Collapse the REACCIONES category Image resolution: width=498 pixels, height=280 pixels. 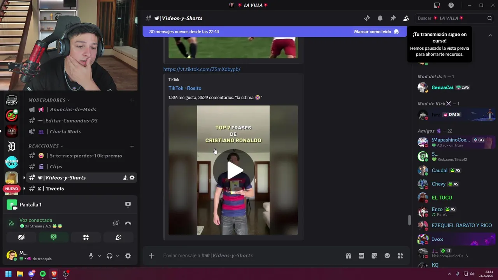coord(46,146)
